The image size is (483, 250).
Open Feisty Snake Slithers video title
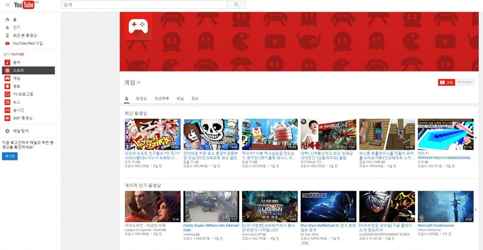tap(211, 227)
